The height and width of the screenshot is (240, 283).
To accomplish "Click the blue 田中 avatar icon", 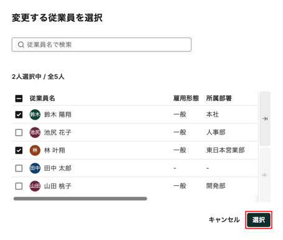I will [35, 168].
